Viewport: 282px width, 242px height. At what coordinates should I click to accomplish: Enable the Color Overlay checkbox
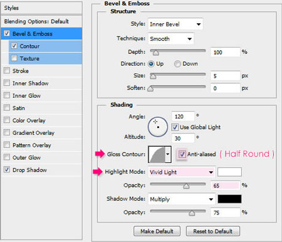[x=7, y=120]
